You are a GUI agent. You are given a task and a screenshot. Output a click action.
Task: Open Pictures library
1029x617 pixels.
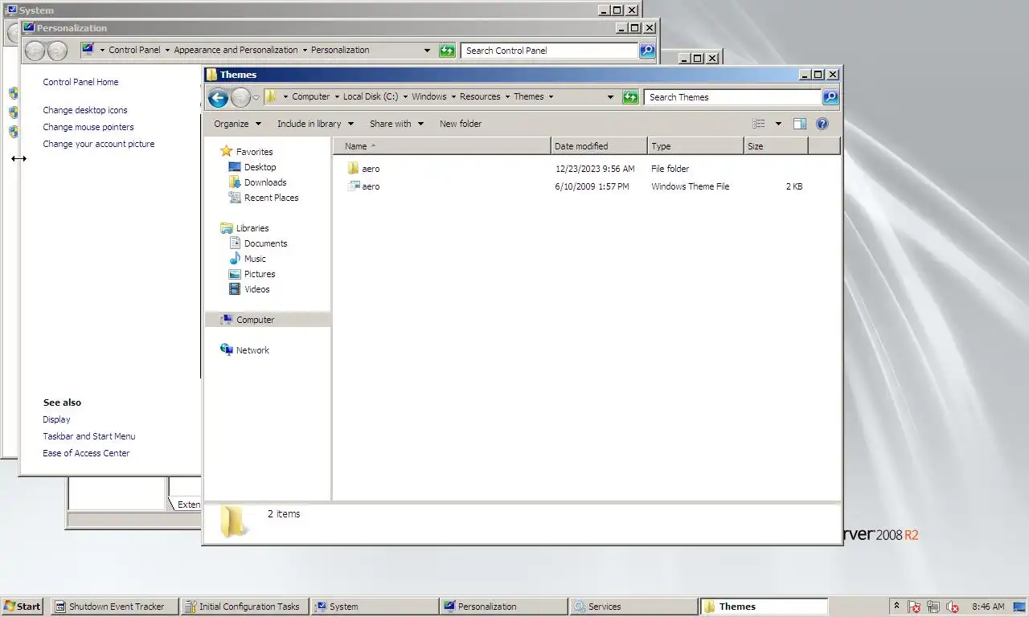[260, 274]
